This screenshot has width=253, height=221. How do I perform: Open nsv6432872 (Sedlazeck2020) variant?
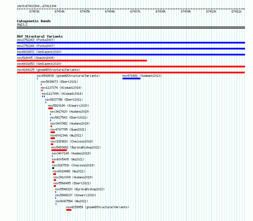[39, 52]
